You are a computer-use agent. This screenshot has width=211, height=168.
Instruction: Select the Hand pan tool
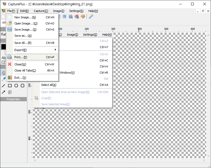3,72
